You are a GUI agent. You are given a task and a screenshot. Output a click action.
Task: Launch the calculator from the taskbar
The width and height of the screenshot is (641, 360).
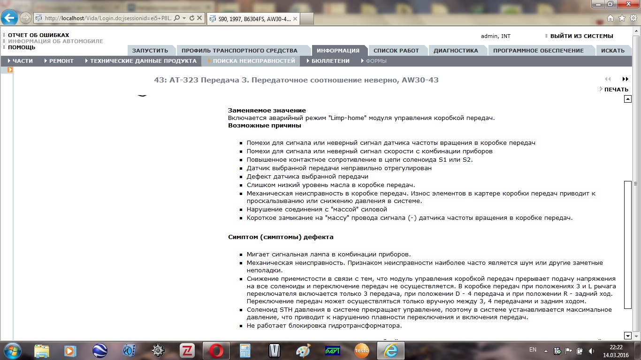pyautogui.click(x=245, y=350)
